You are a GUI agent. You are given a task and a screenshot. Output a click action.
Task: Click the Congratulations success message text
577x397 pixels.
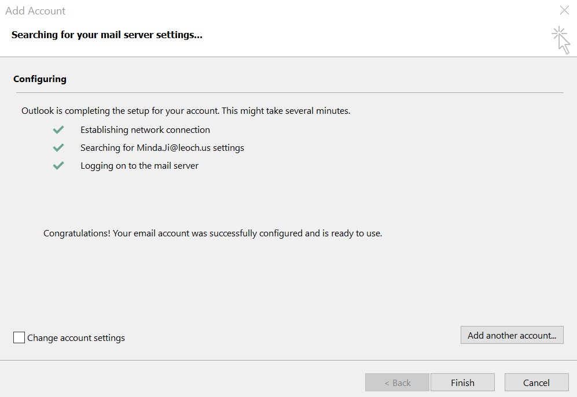coord(213,233)
